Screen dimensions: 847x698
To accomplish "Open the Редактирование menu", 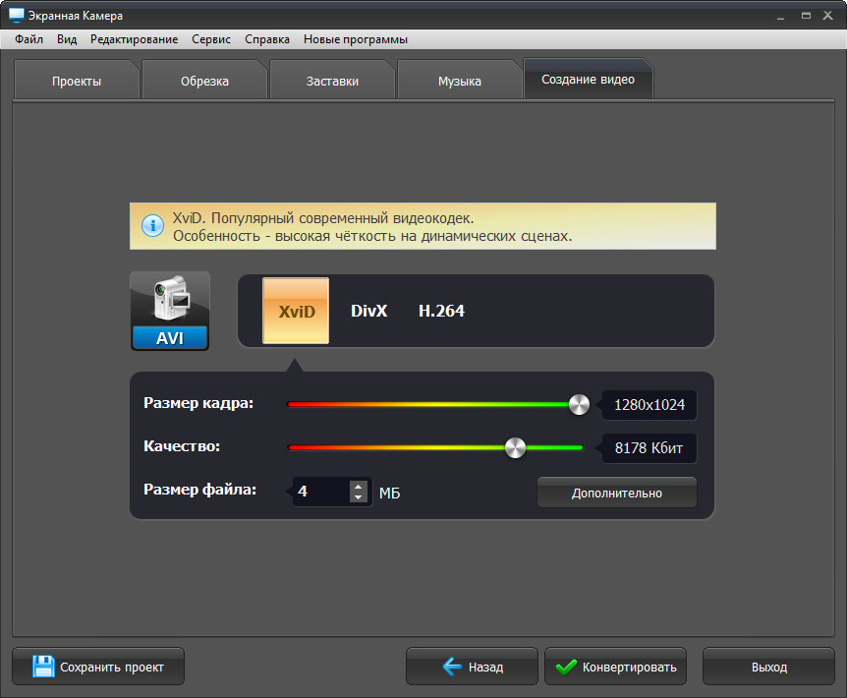I will (x=134, y=39).
